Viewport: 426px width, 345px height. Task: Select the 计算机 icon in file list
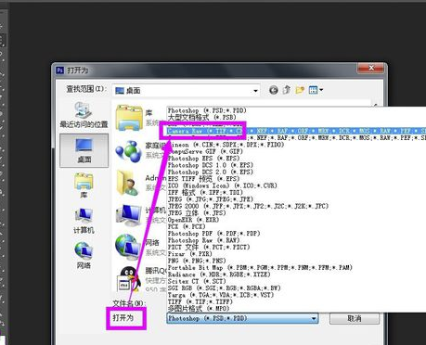coord(129,215)
